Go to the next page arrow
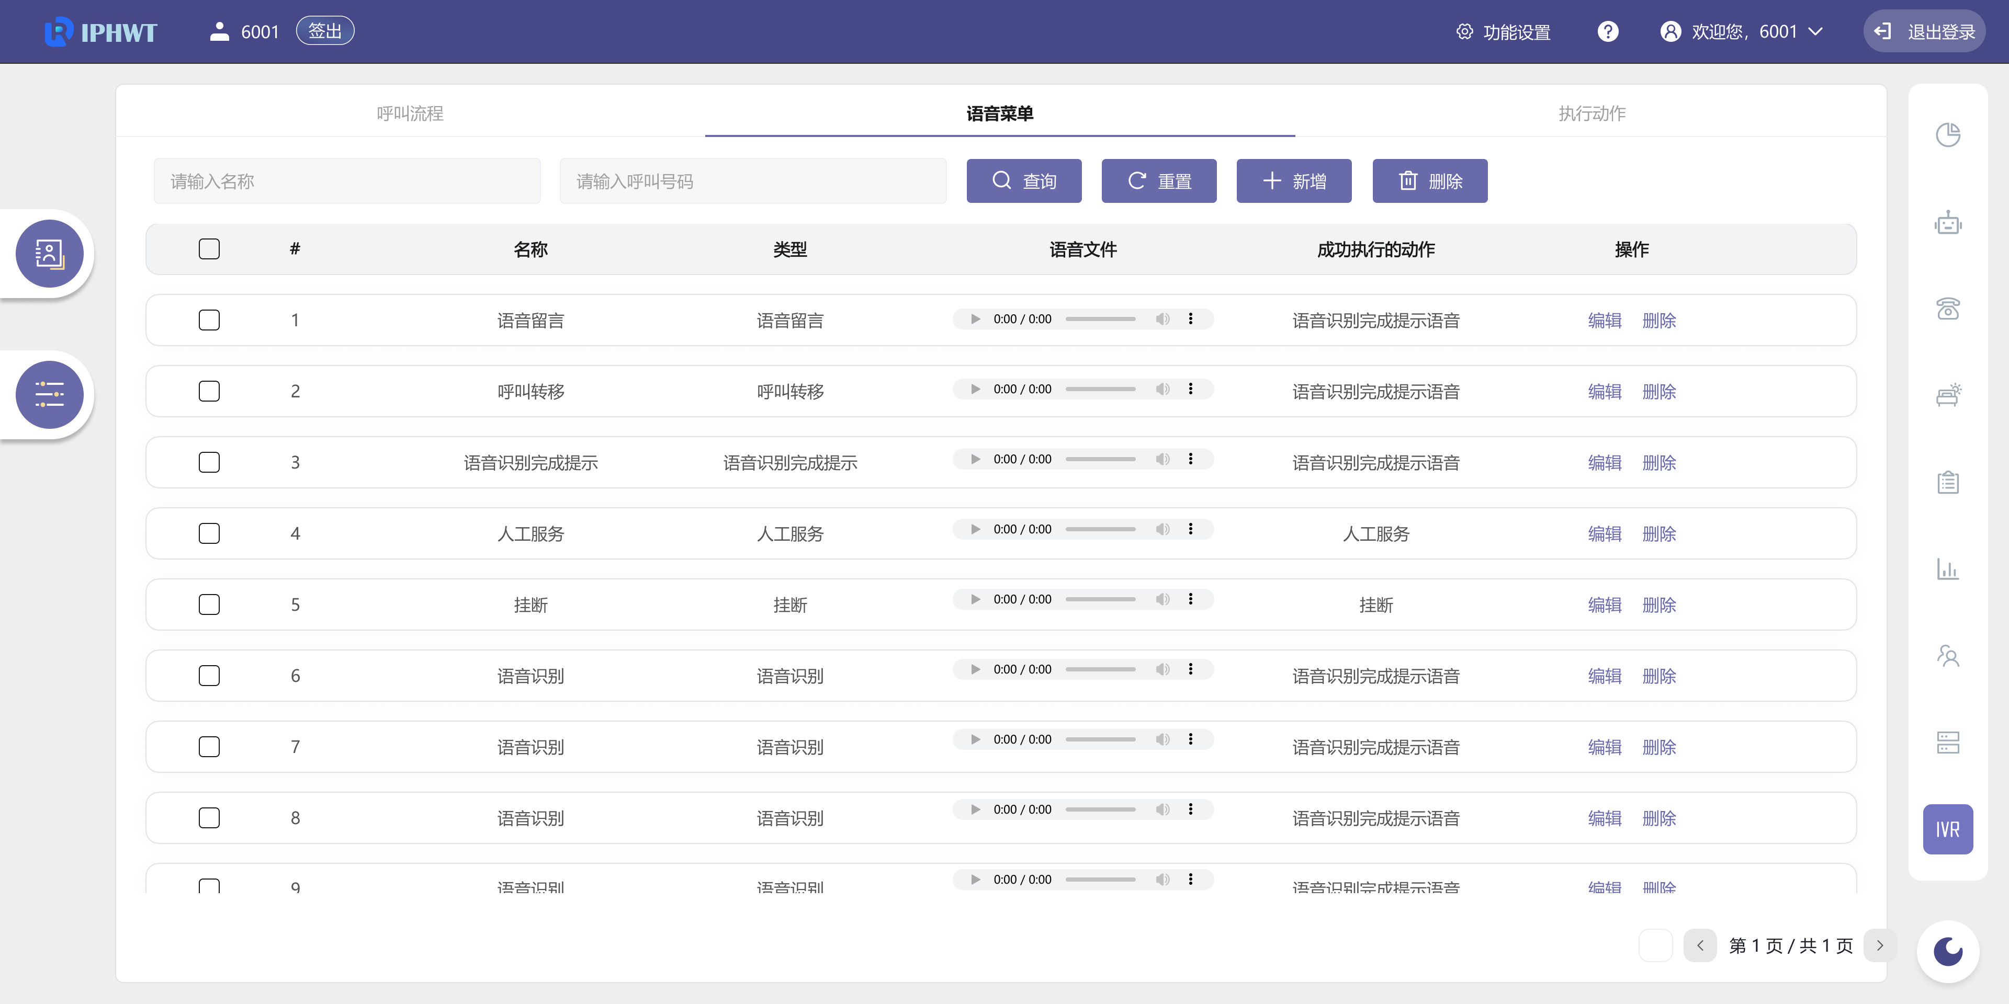The image size is (2009, 1004). (1880, 945)
